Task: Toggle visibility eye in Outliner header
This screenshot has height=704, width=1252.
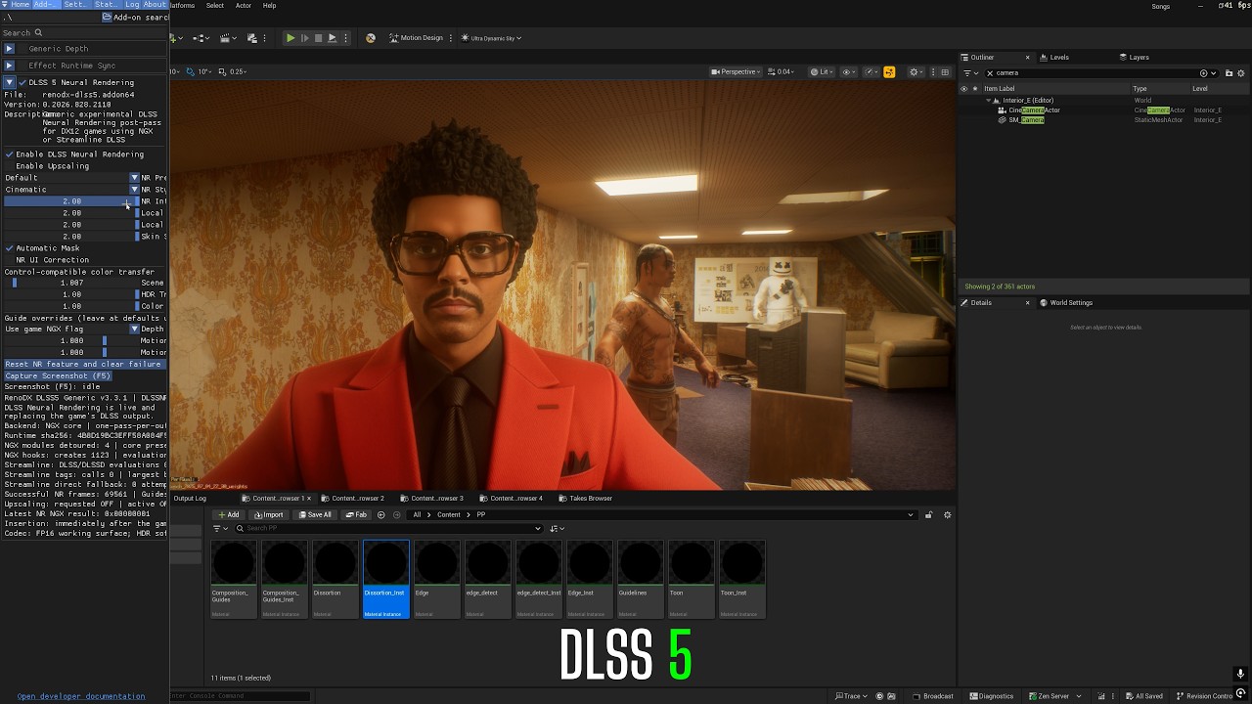Action: (x=963, y=89)
